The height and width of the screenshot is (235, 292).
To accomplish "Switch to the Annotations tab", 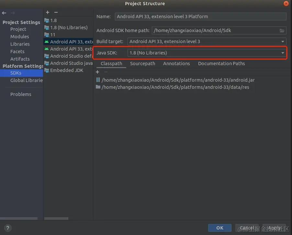I will coord(176,64).
